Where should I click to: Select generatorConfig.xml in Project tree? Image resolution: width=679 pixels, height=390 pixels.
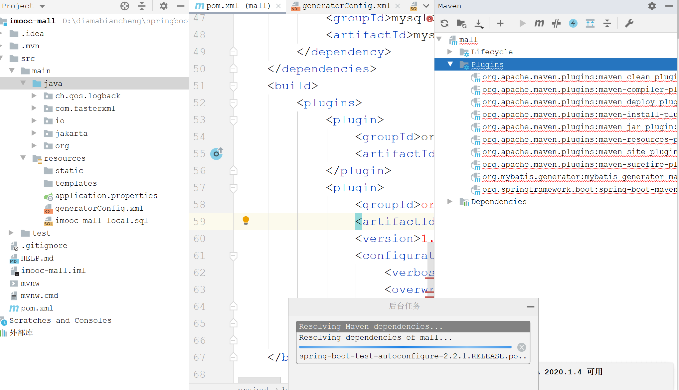coord(99,208)
